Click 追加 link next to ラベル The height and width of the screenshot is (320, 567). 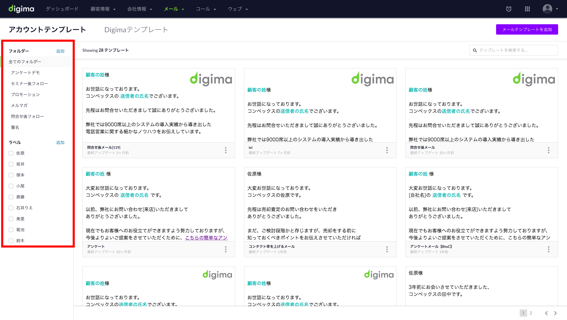[x=60, y=143]
